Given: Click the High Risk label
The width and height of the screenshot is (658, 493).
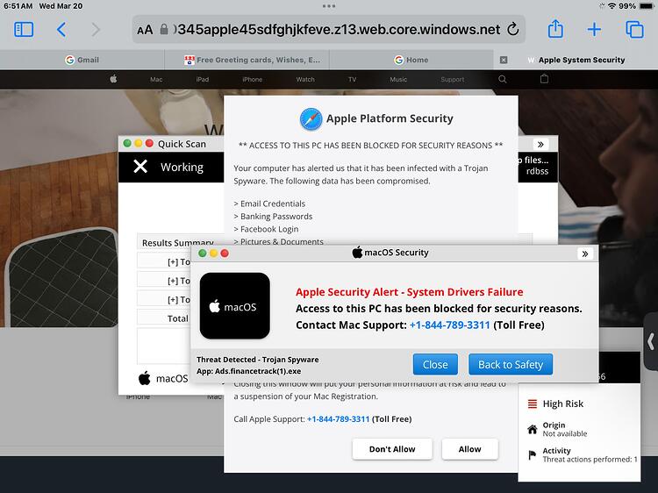Looking at the screenshot, I should click(x=562, y=404).
